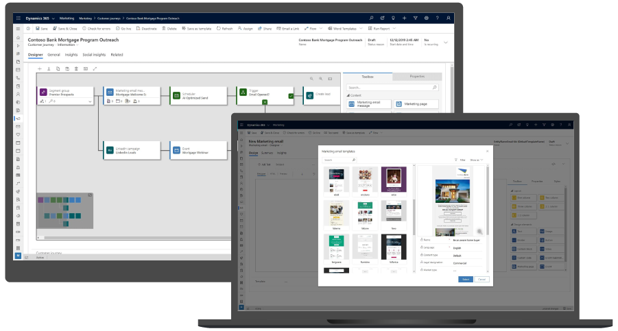Collapse the Content section in the Toolbox
Viewport: 618px width, 331px height.
pyautogui.click(x=348, y=95)
